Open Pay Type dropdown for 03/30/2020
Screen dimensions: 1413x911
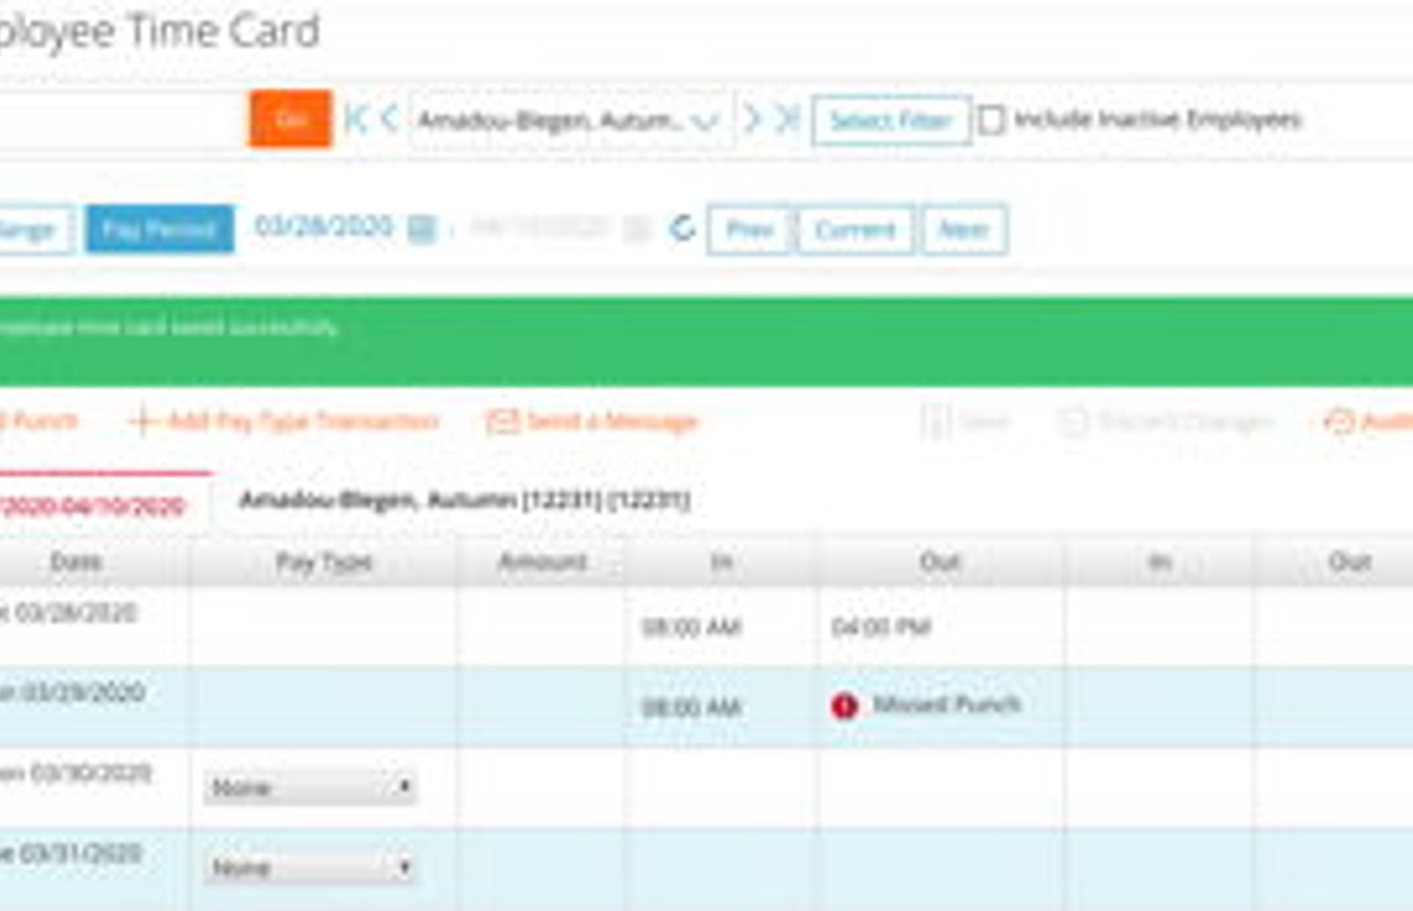(x=310, y=787)
